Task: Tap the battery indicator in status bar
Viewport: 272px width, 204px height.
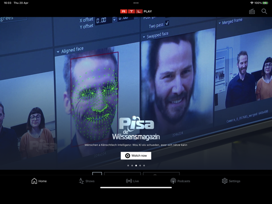Action: pyautogui.click(x=266, y=3)
